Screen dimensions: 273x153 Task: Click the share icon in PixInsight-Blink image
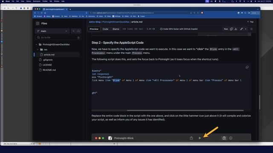(192, 138)
